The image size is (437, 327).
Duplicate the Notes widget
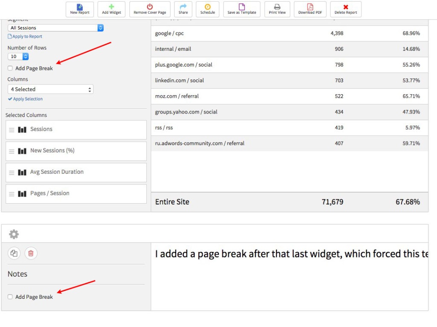pyautogui.click(x=14, y=253)
